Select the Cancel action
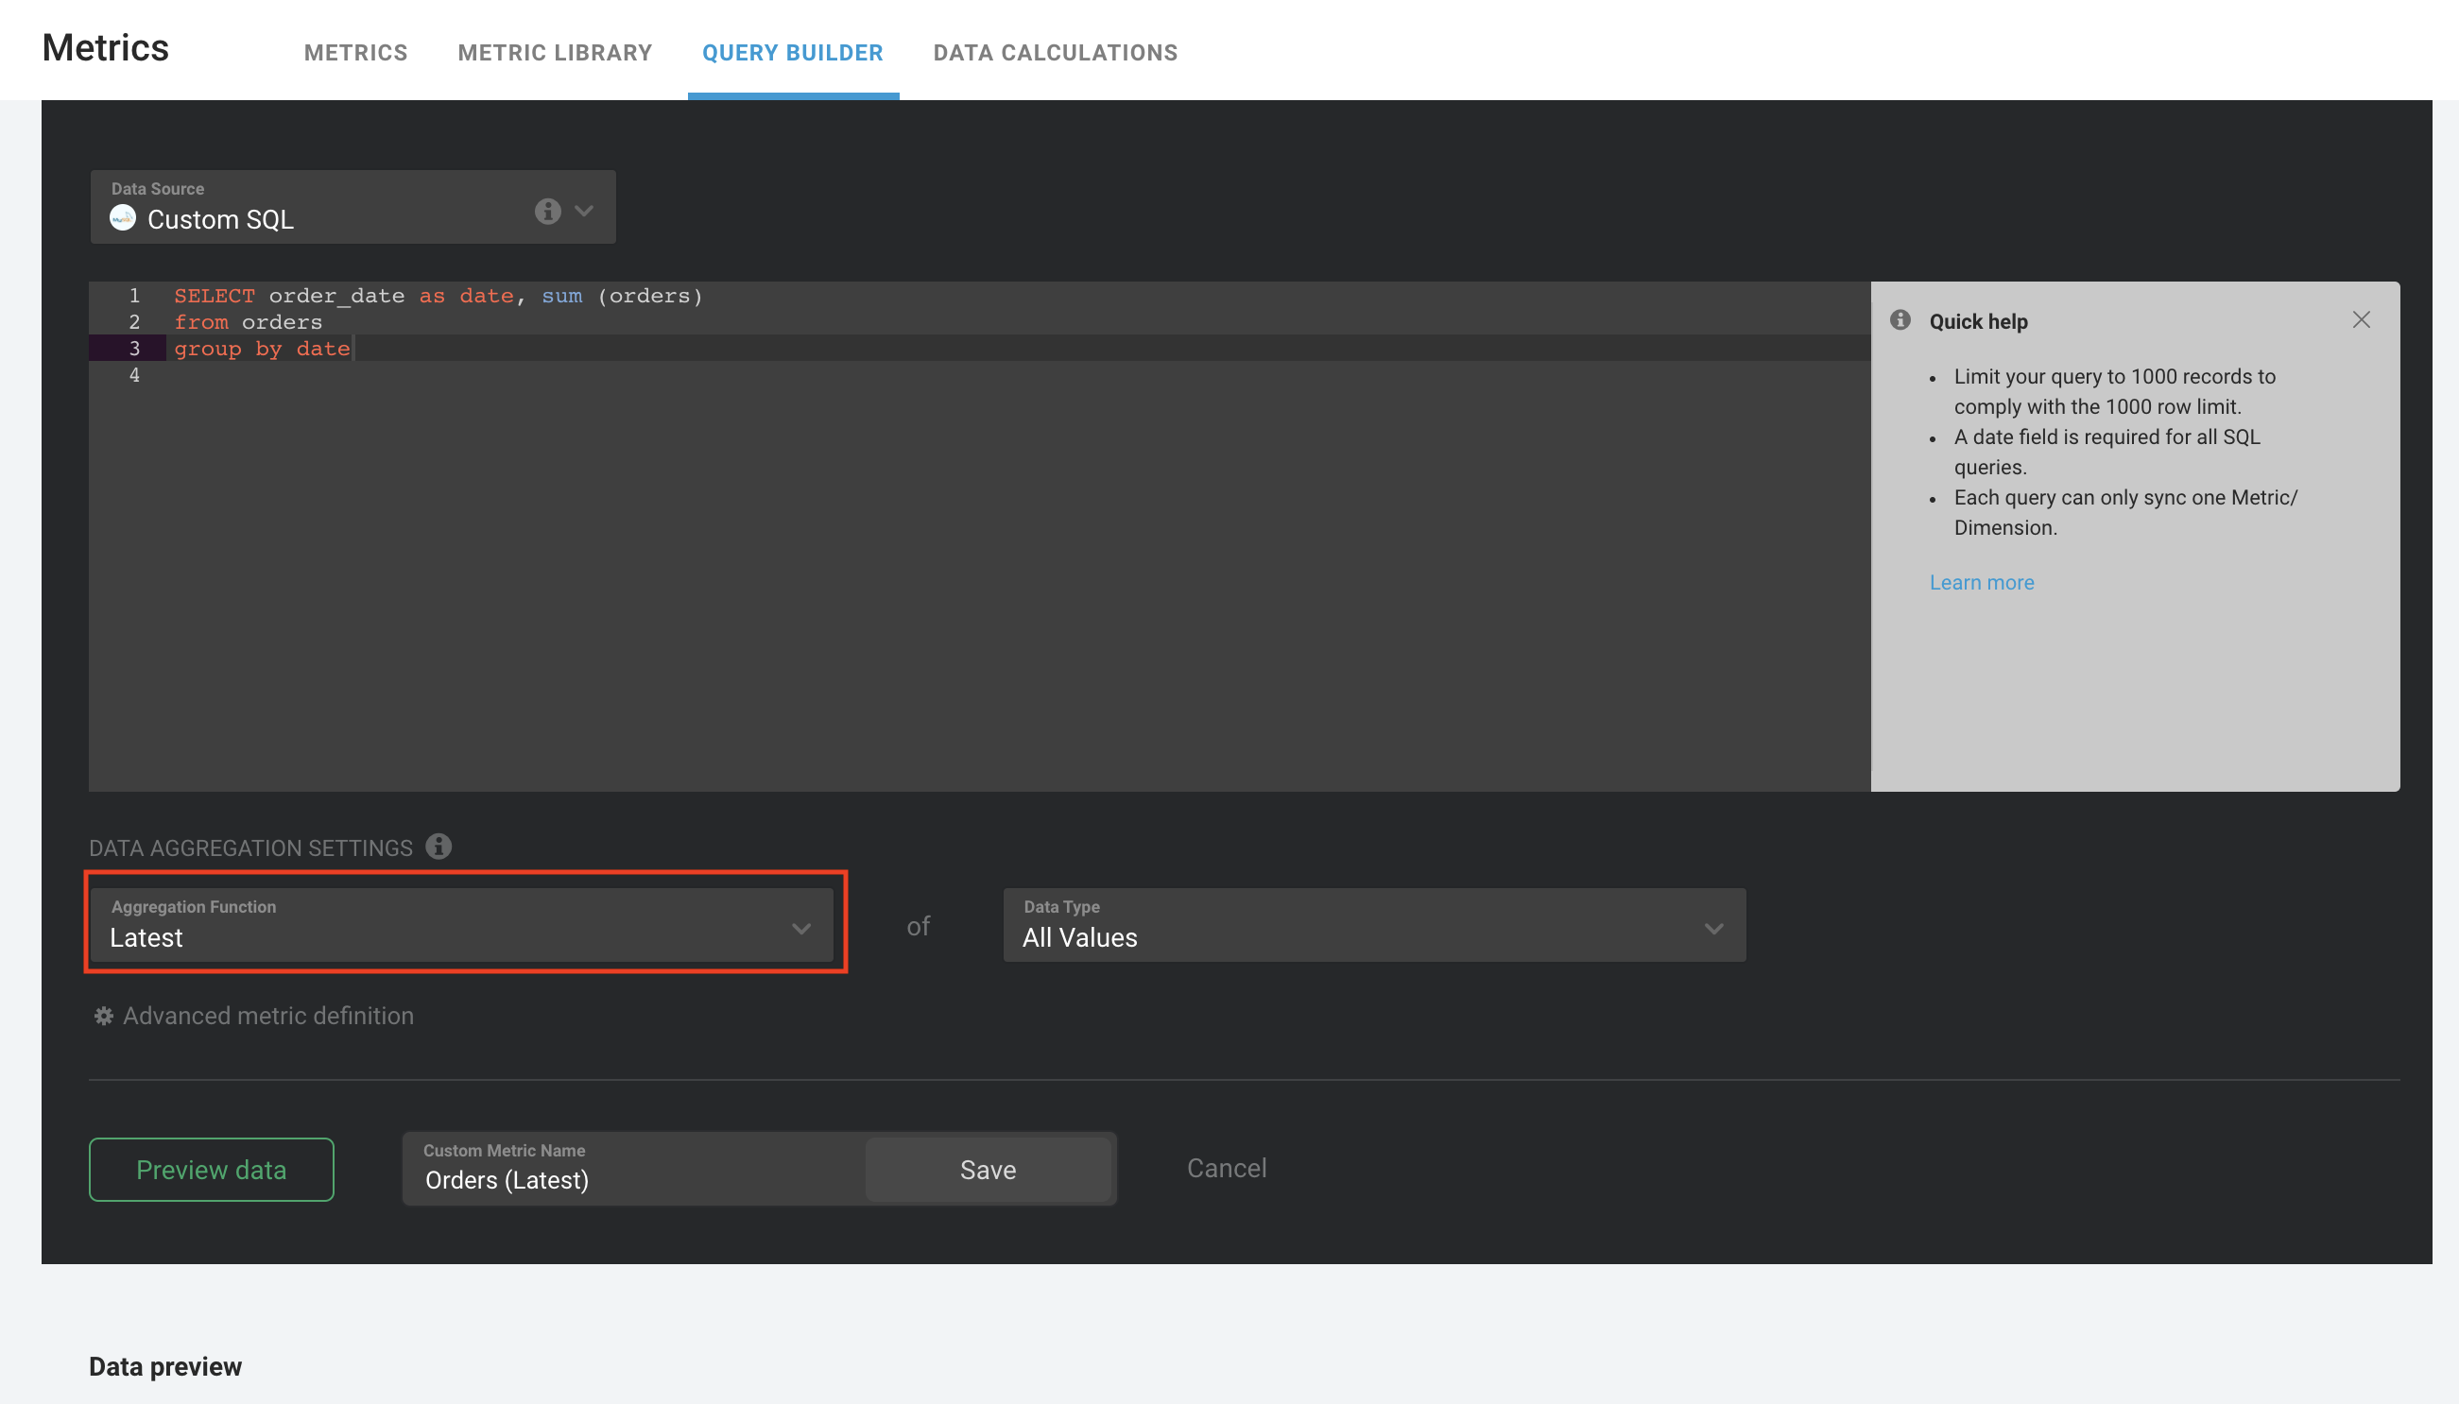Screen dimensions: 2459x1404 [1228, 1168]
